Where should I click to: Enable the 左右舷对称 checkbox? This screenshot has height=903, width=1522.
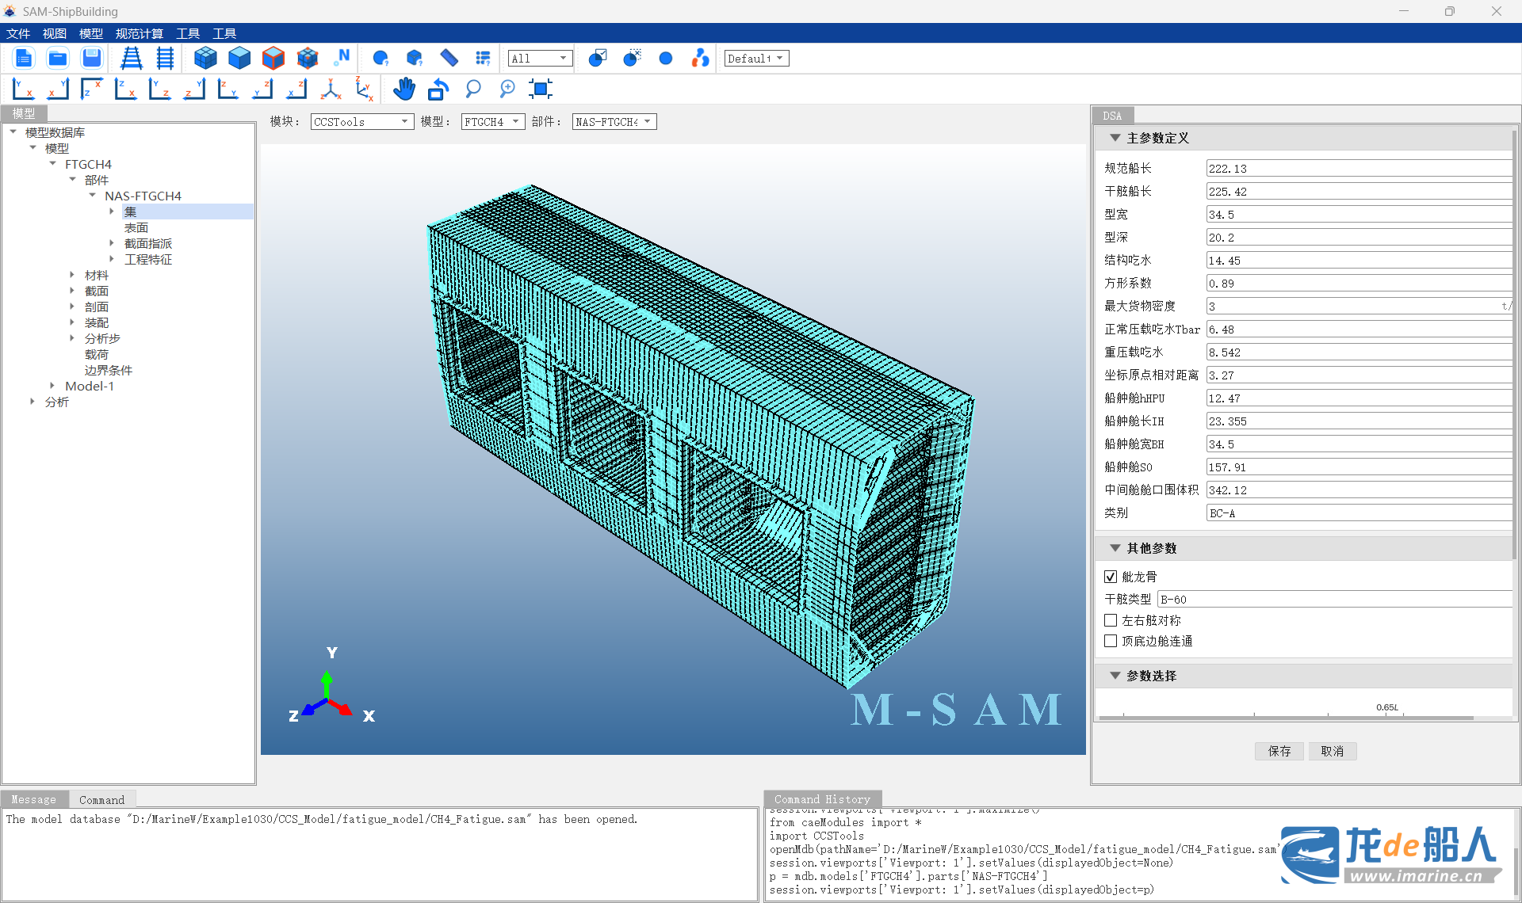click(1111, 620)
